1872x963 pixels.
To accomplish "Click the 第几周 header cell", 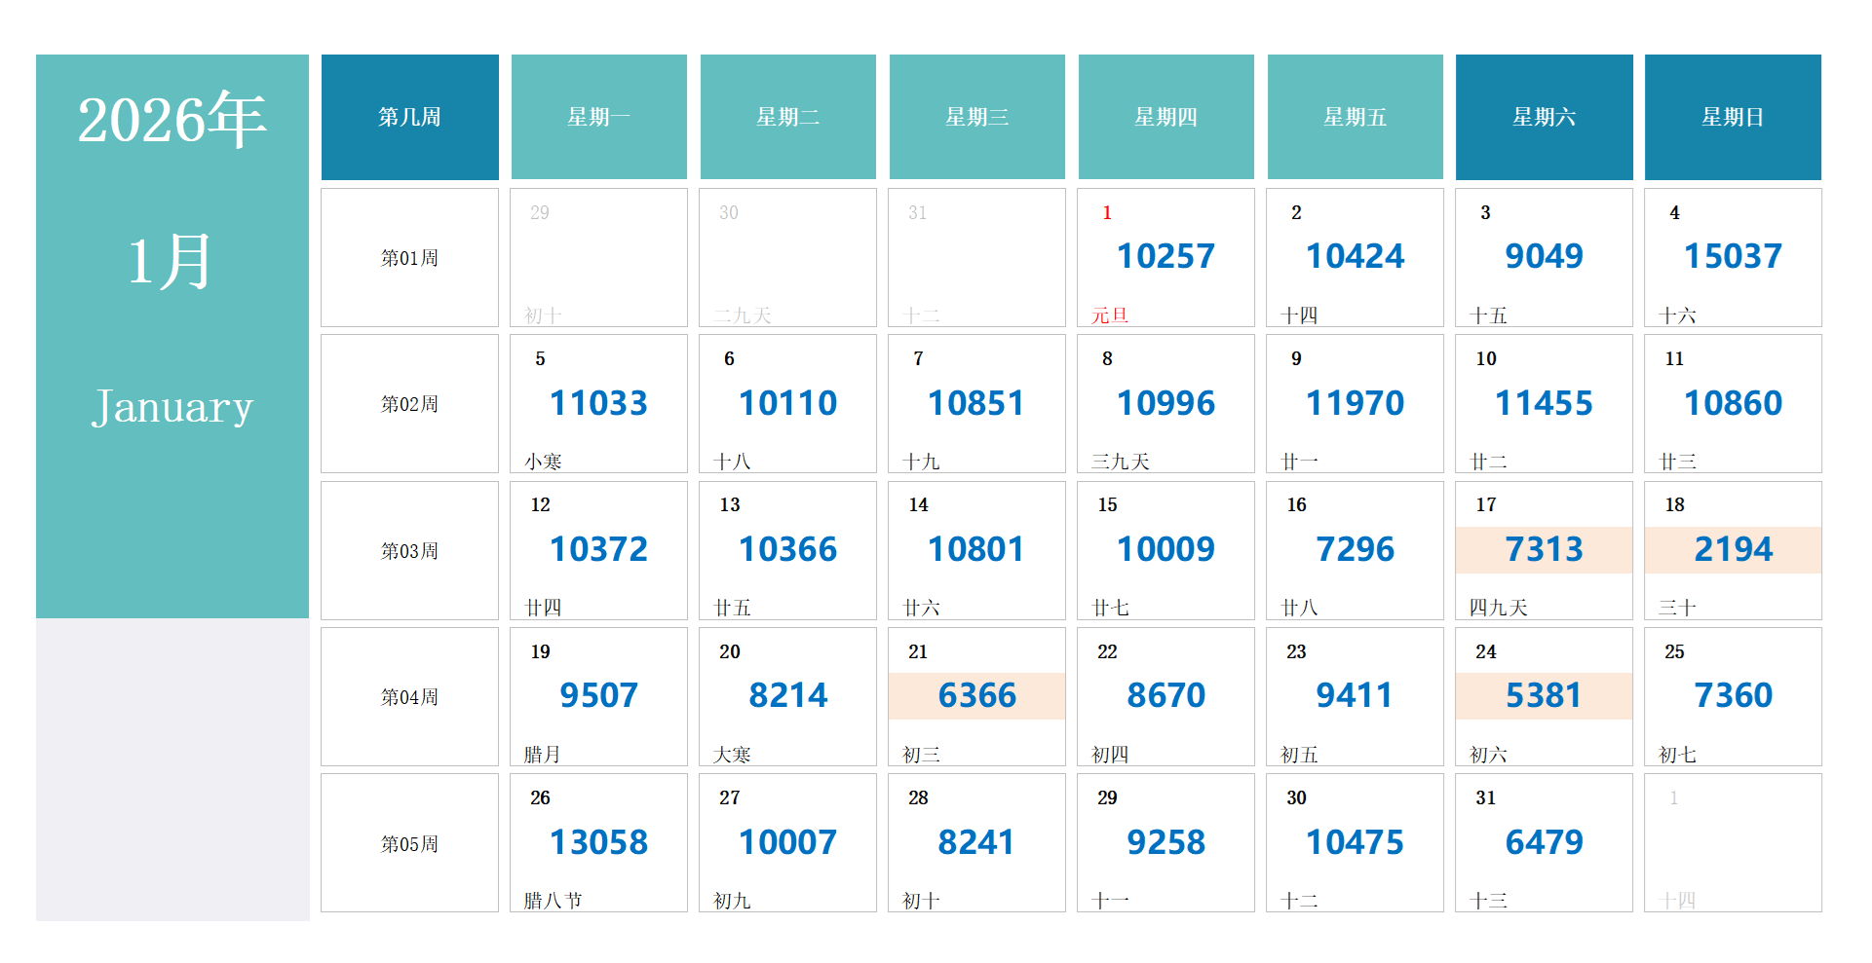I will point(409,117).
